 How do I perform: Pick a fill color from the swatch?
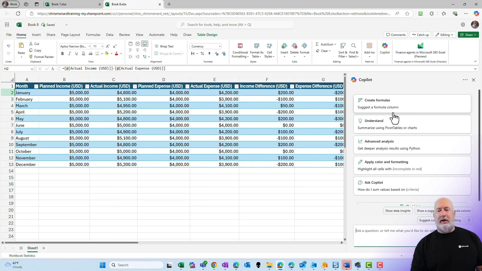coord(107,53)
